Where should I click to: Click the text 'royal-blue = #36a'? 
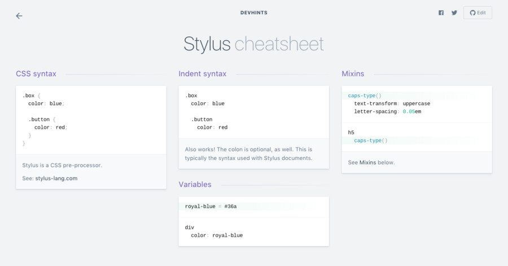[x=211, y=206]
